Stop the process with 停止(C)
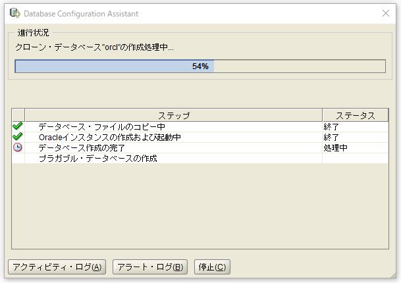The width and height of the screenshot is (401, 283). click(212, 267)
